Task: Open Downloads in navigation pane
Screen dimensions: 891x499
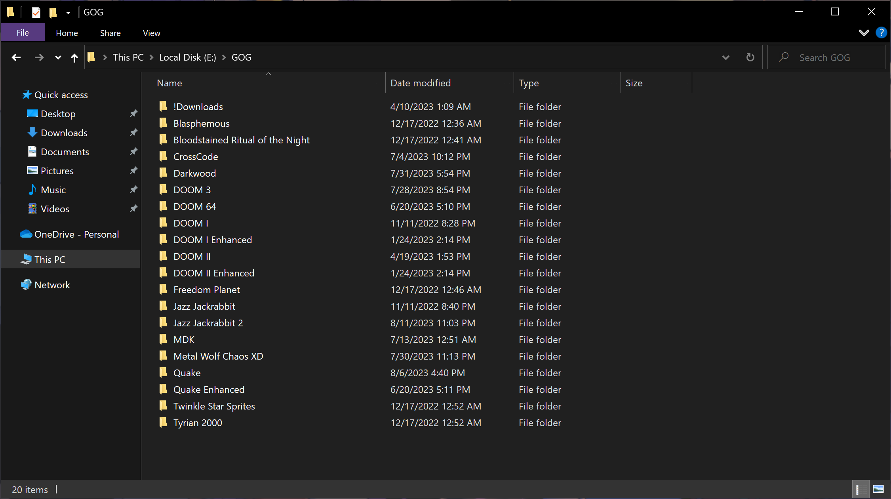Action: click(x=64, y=133)
